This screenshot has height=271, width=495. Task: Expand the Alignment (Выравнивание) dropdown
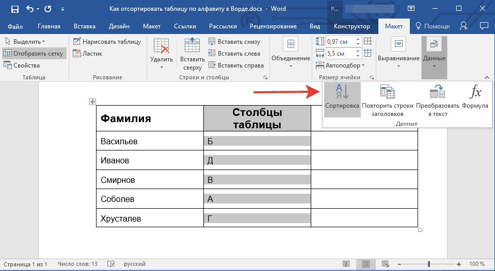398,54
